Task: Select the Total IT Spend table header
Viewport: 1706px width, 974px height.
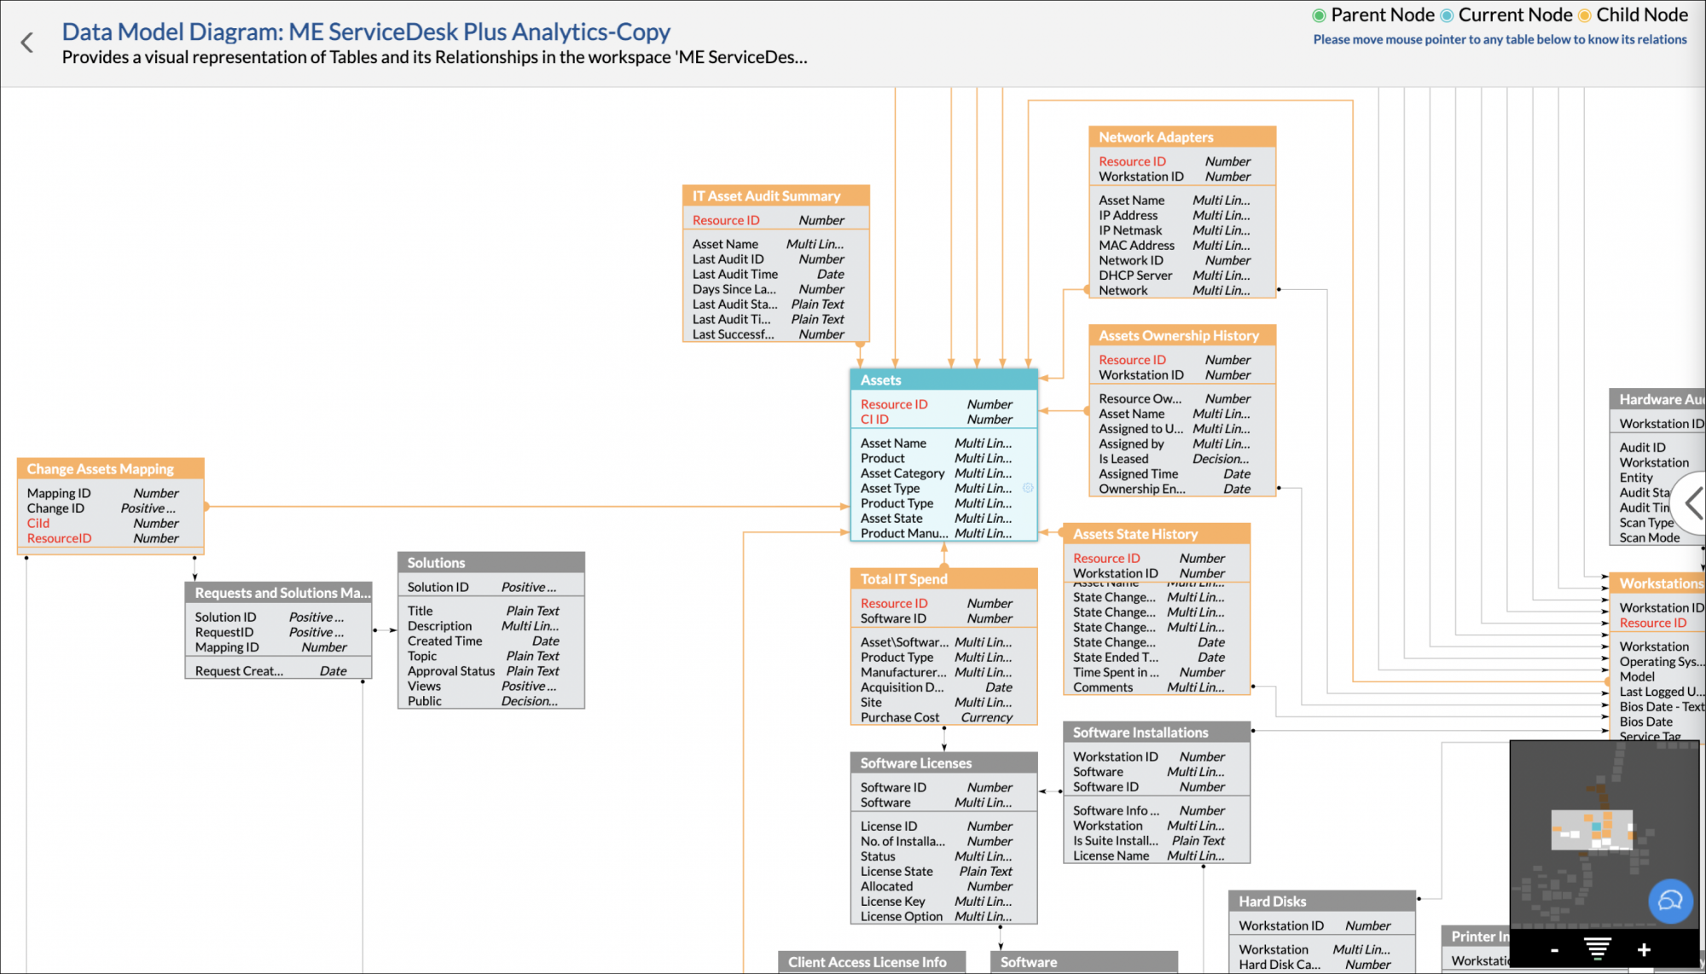Action: pos(943,579)
